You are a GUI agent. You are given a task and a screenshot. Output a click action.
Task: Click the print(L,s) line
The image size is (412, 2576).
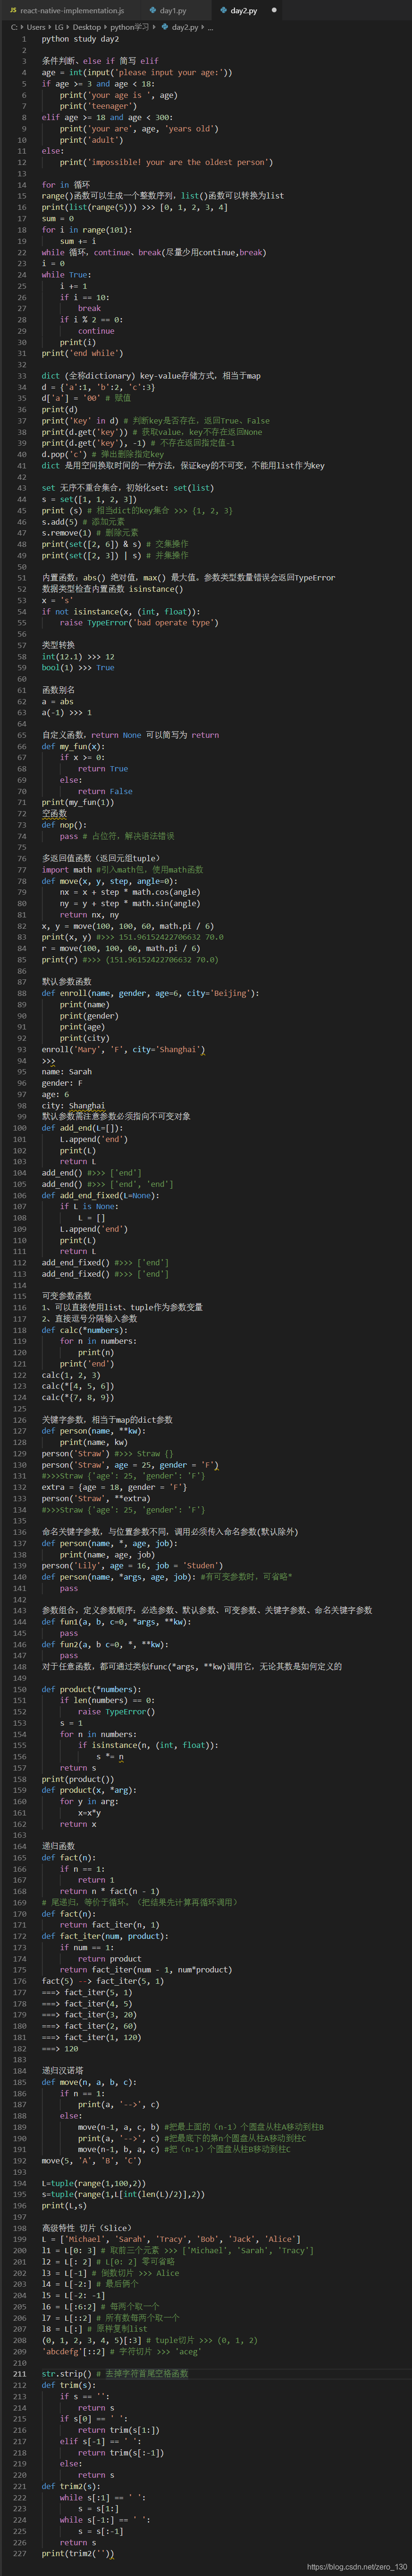click(64, 2205)
